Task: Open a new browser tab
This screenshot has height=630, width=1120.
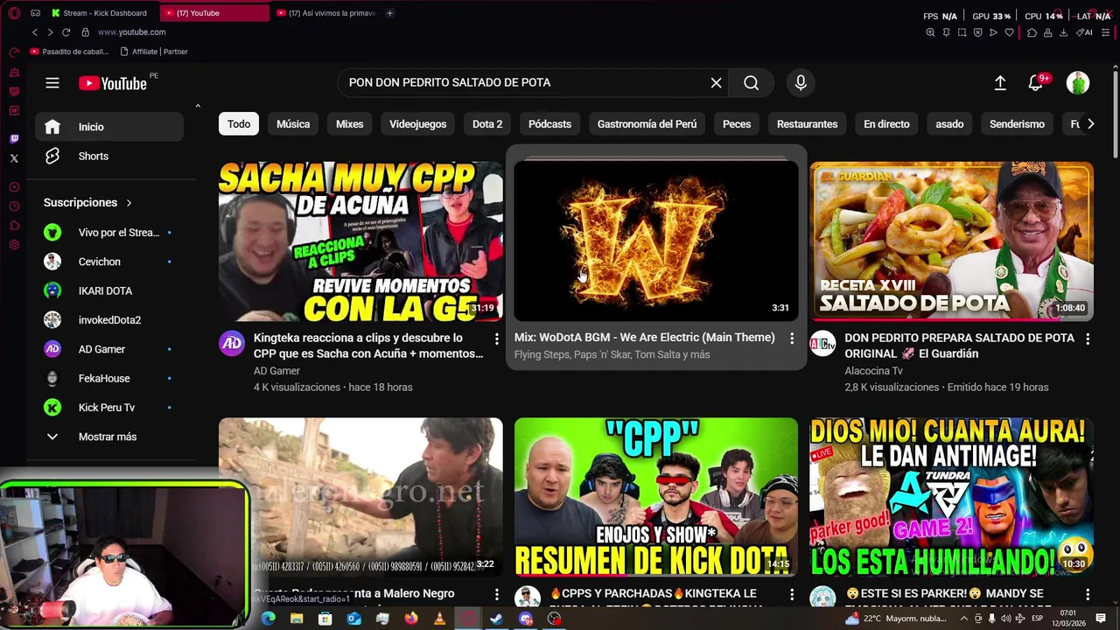Action: (389, 13)
